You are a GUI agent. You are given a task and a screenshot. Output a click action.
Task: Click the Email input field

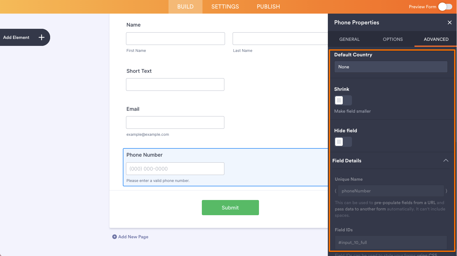pos(175,122)
